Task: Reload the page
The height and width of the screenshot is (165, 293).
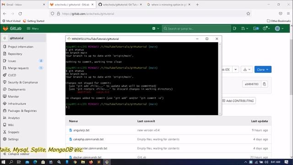Action: (x=20, y=14)
